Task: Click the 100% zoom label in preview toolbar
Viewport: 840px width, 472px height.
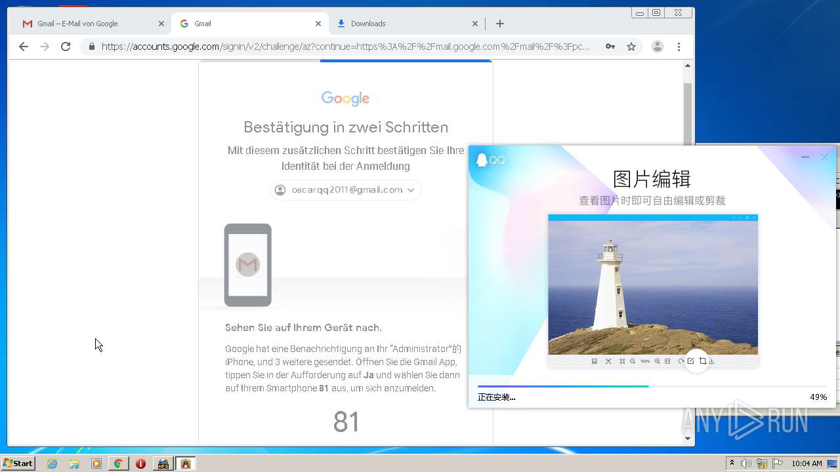Action: coord(645,361)
